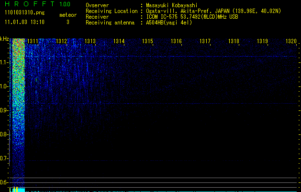Image resolution: width=301 pixels, height=192 pixels.
Task: Click receiver value ICOM IC-575 53.7492 MHz
Action: 192,17
